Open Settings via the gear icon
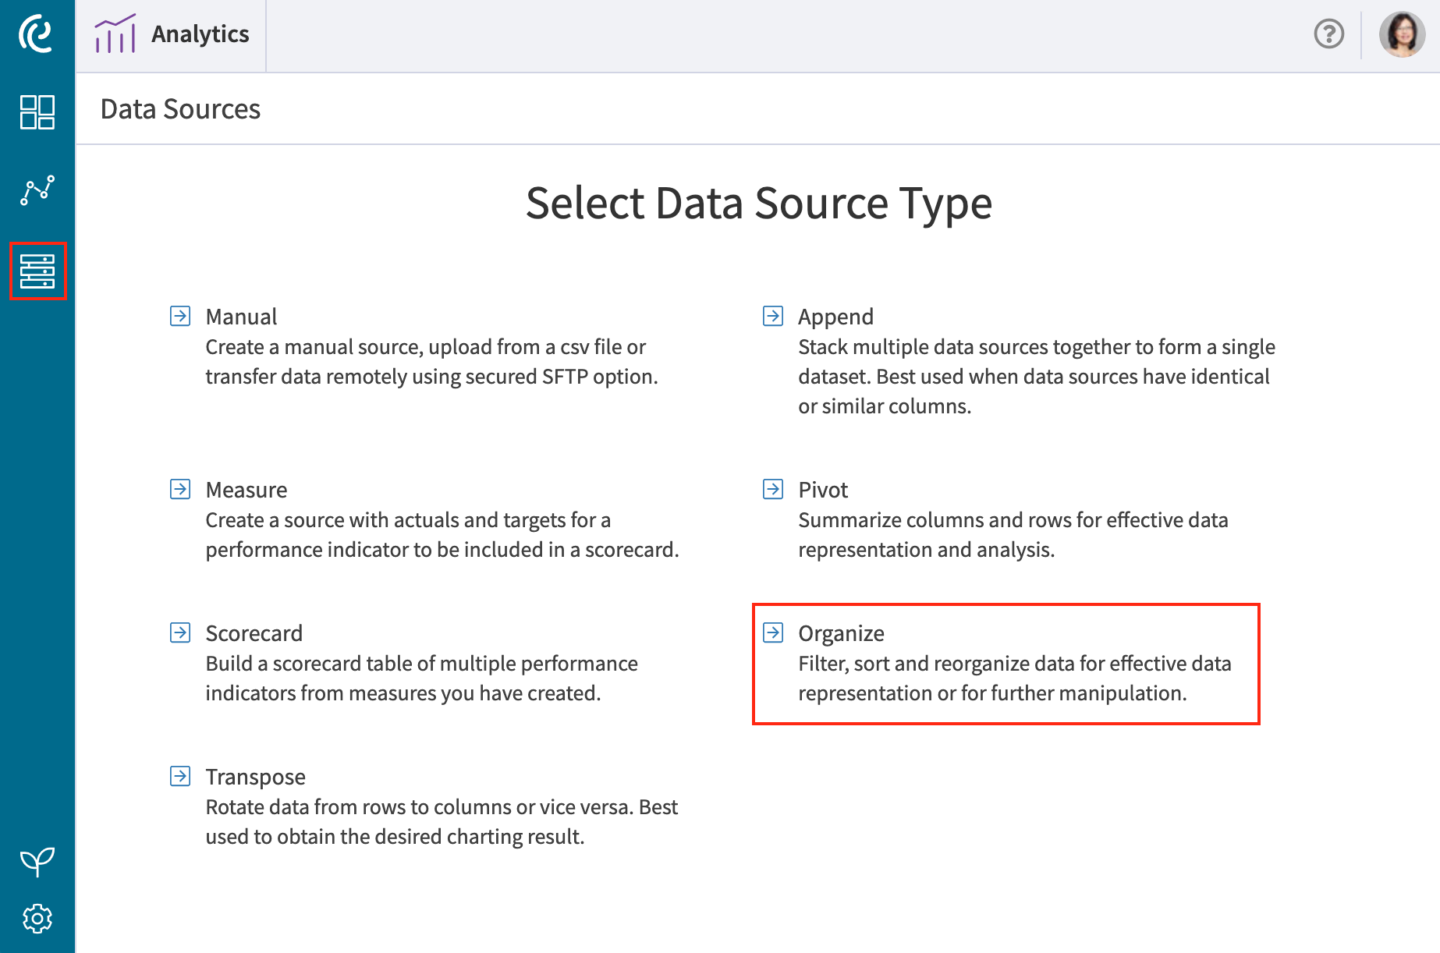The image size is (1440, 953). (37, 919)
